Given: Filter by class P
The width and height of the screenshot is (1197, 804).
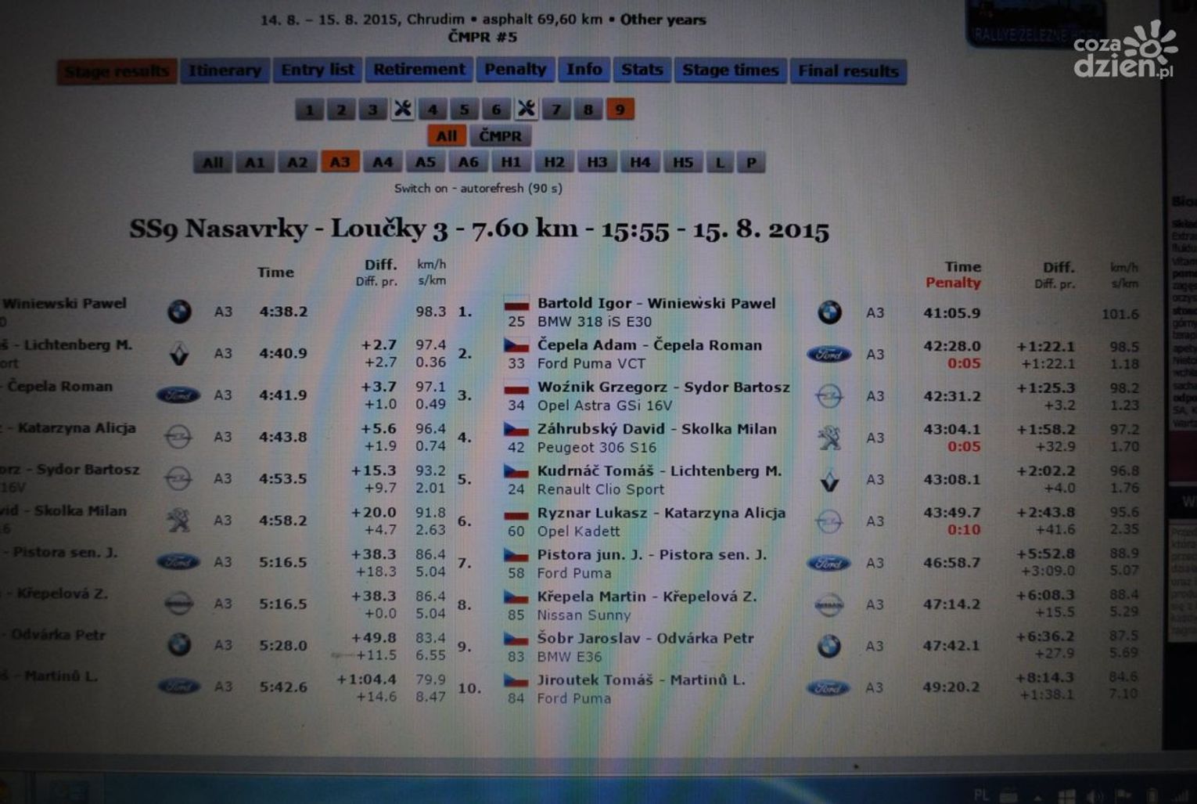Looking at the screenshot, I should (x=751, y=163).
